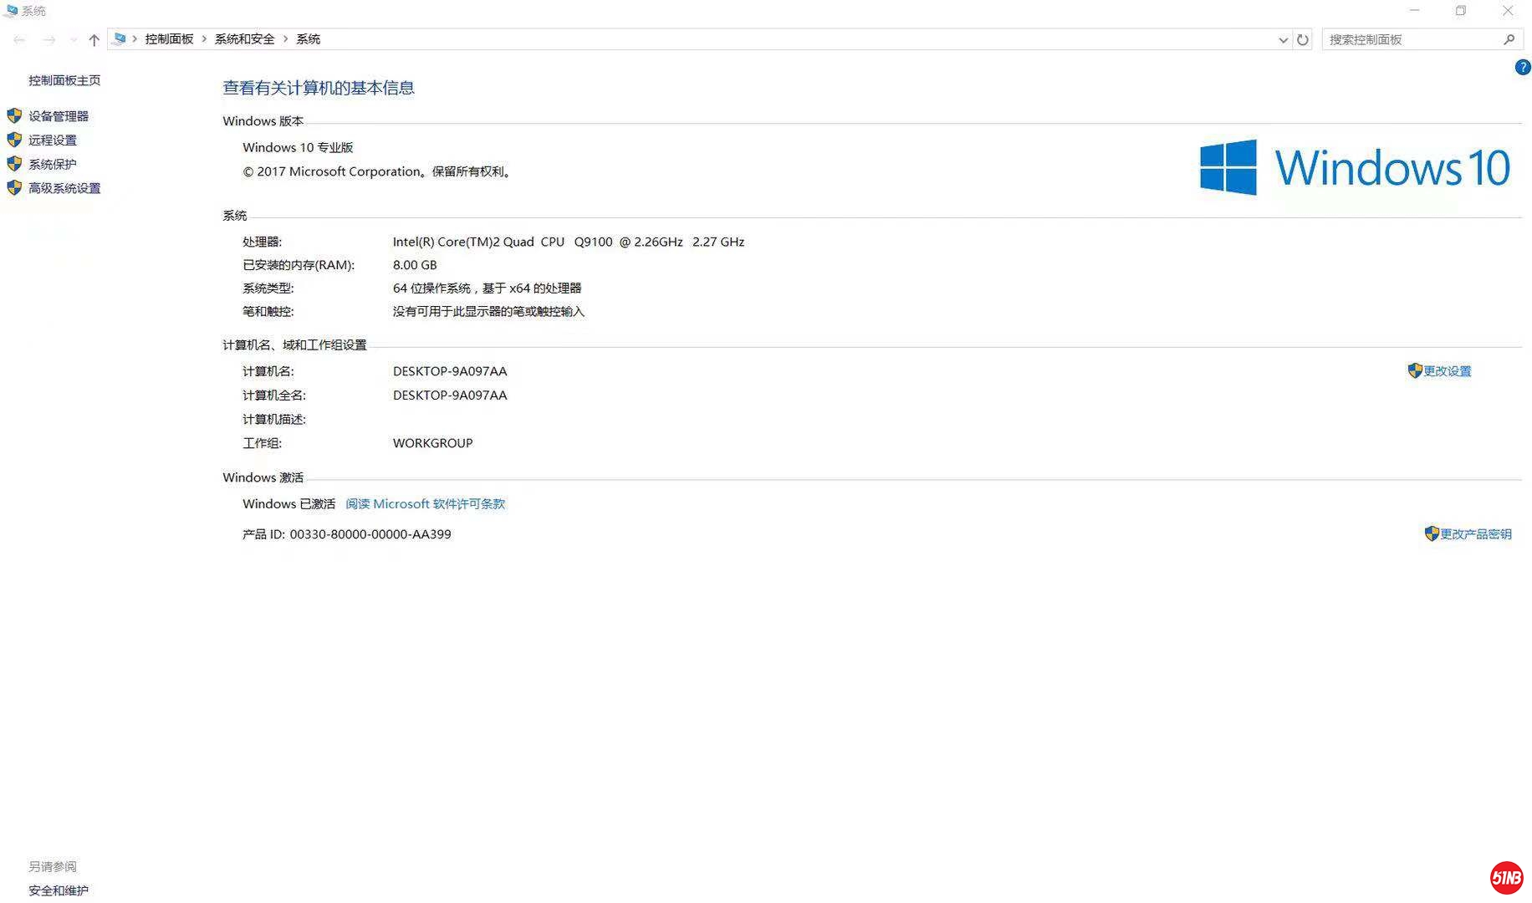Click 系统 in the address breadcrumb

pos(308,39)
